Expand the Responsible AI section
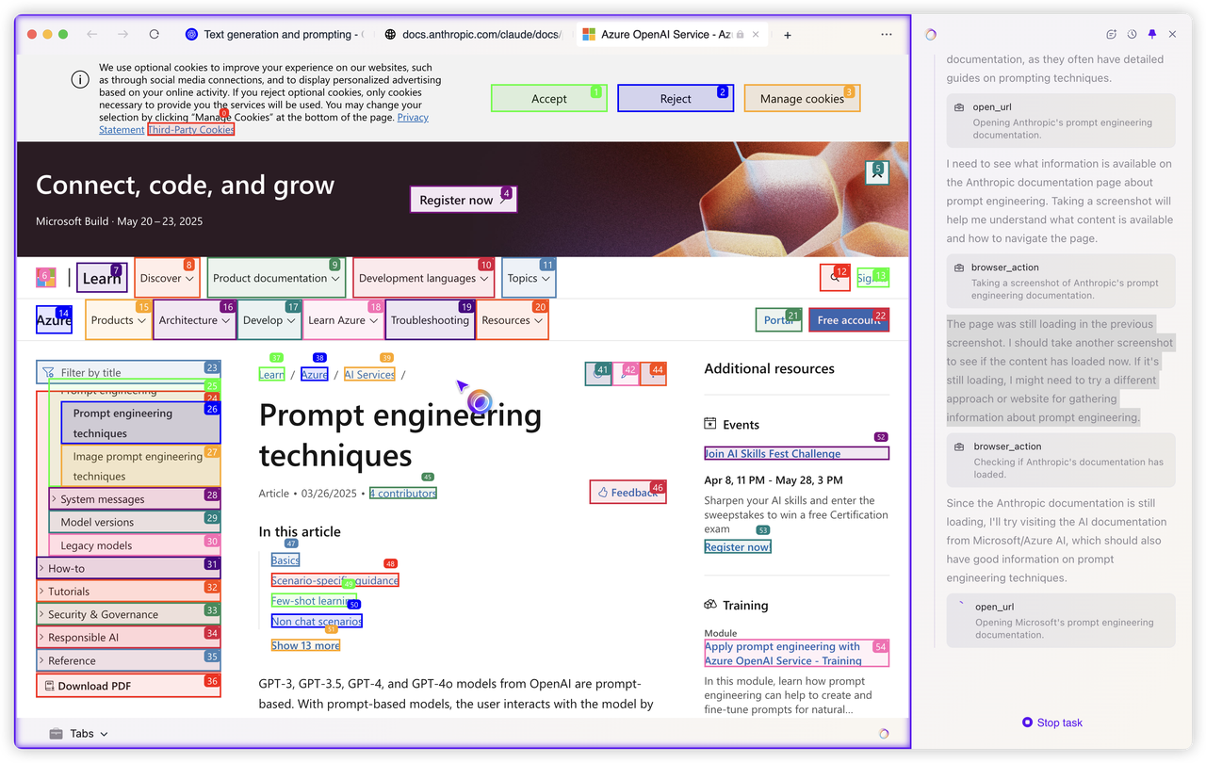This screenshot has width=1206, height=763. (x=128, y=637)
